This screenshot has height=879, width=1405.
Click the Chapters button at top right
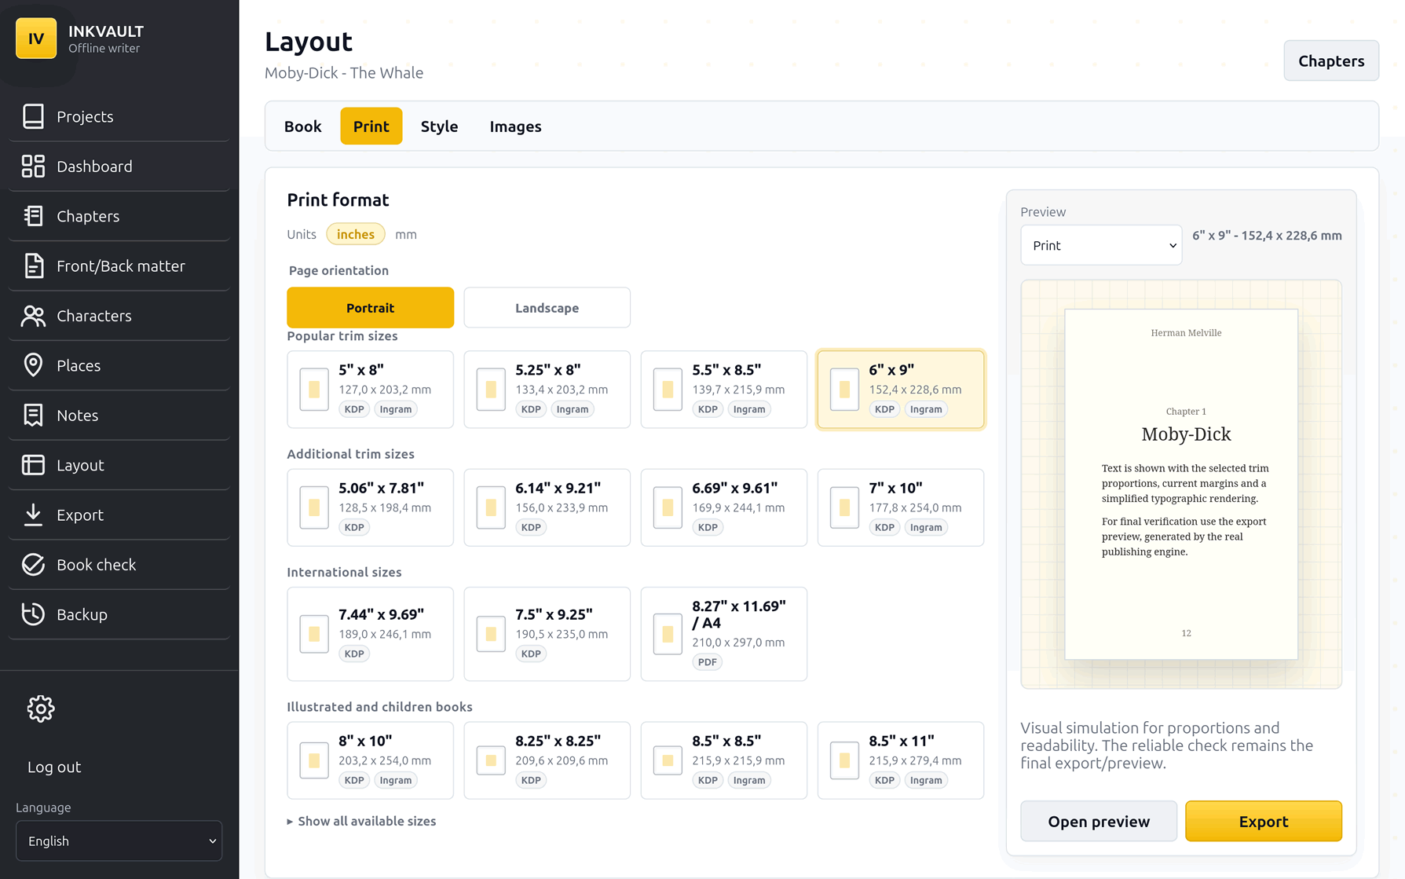(1331, 60)
